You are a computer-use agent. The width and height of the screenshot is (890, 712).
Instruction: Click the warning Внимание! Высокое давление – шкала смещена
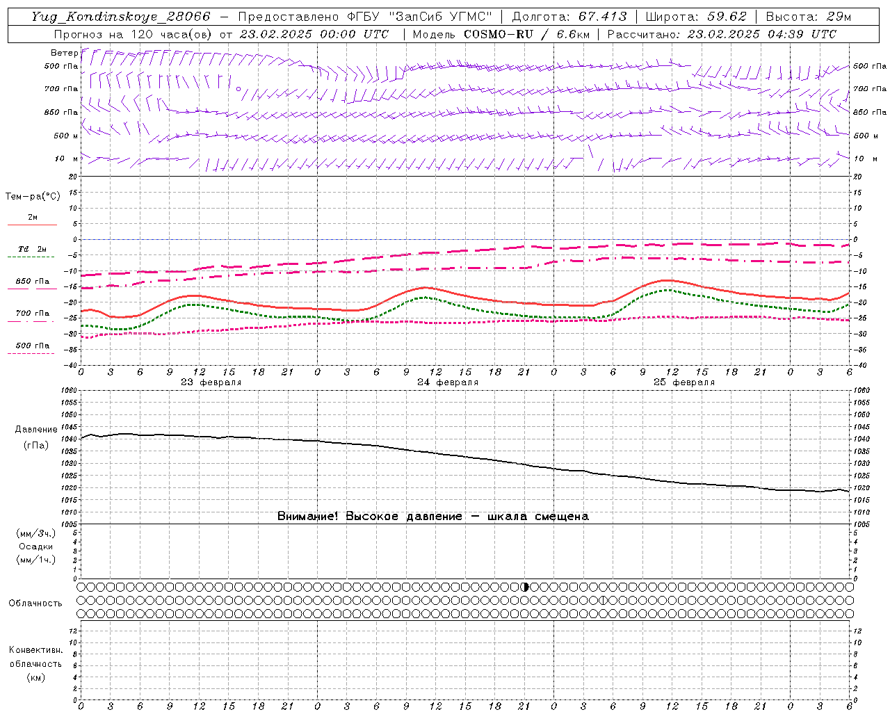(x=433, y=516)
